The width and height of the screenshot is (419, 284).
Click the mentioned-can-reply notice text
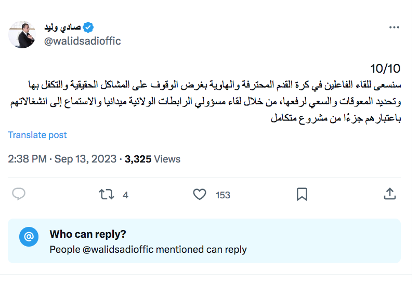coord(148,249)
